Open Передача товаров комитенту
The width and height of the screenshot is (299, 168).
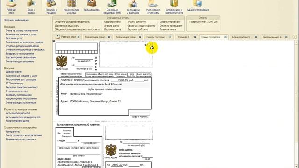pos(22,87)
